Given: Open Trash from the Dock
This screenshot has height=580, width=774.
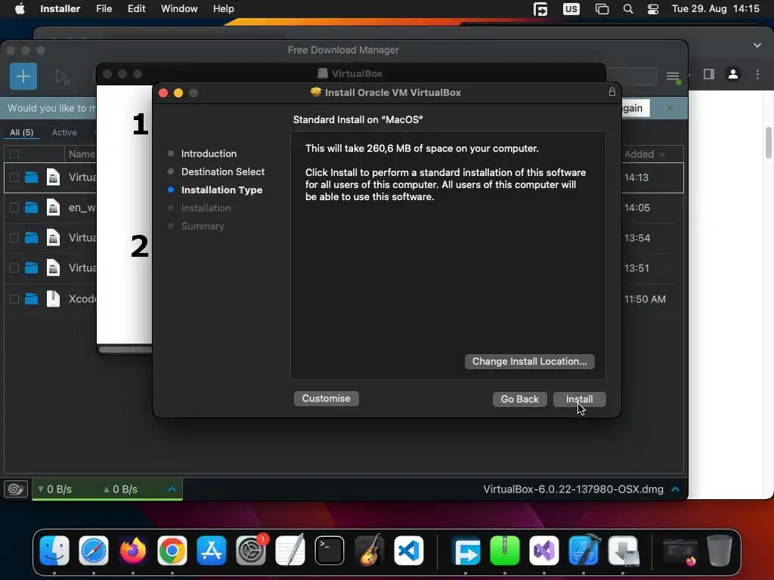Looking at the screenshot, I should 720,551.
